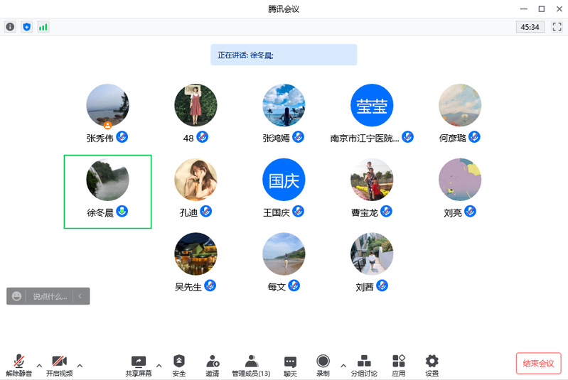Click the 邀请 invite icon
Screen dimensions: 568x380
[213, 365]
